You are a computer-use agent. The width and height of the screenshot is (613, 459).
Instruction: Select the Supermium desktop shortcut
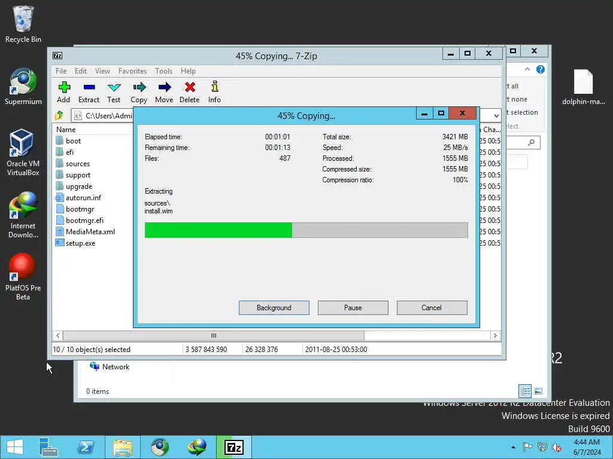pyautogui.click(x=23, y=87)
